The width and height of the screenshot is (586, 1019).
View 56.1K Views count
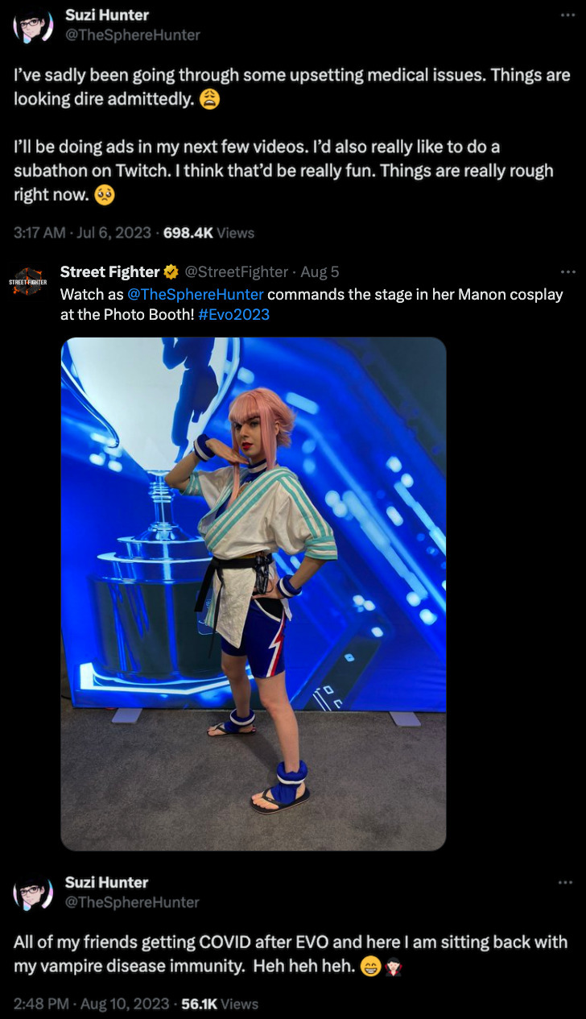coord(220,1004)
